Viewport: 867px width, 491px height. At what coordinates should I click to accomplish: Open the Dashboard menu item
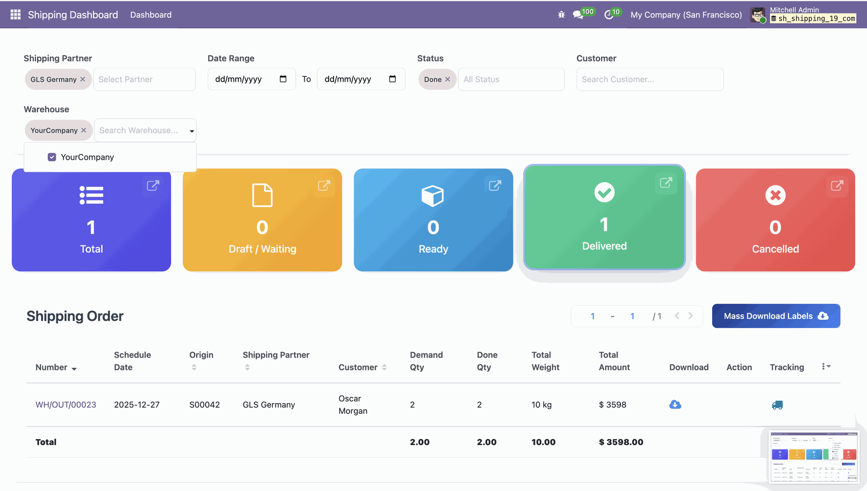pos(151,15)
